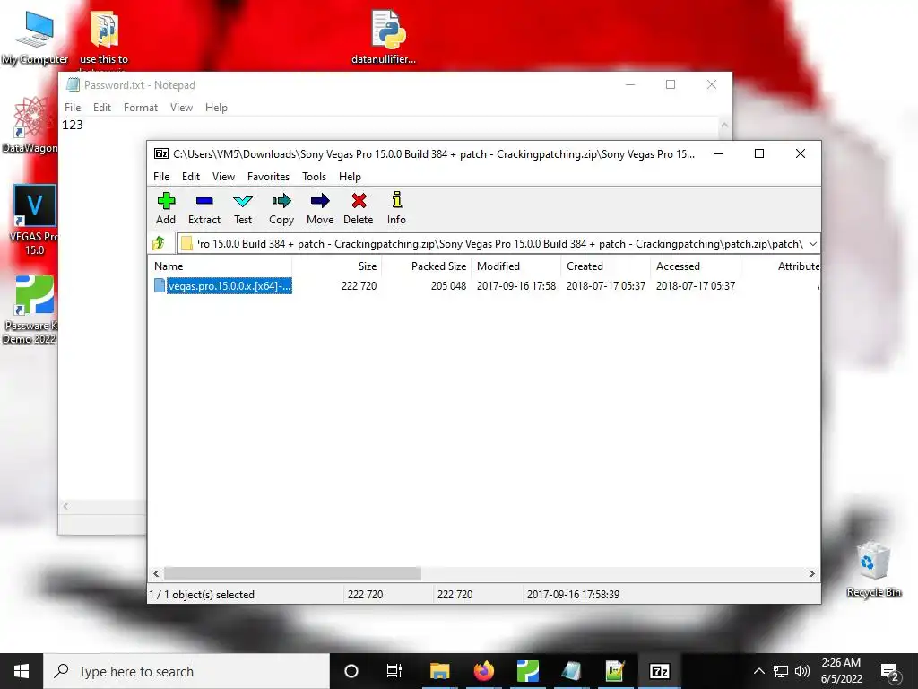Click the Cortana circle icon in the taskbar
The height and width of the screenshot is (689, 918).
[351, 671]
